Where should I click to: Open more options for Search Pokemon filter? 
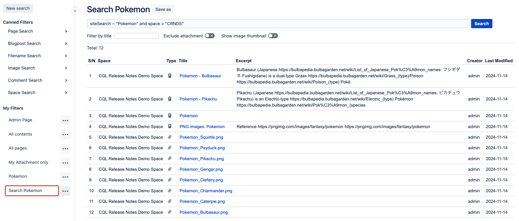click(x=65, y=191)
